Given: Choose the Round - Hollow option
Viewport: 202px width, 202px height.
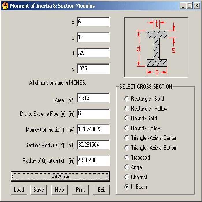Looking at the screenshot, I should tap(142, 128).
